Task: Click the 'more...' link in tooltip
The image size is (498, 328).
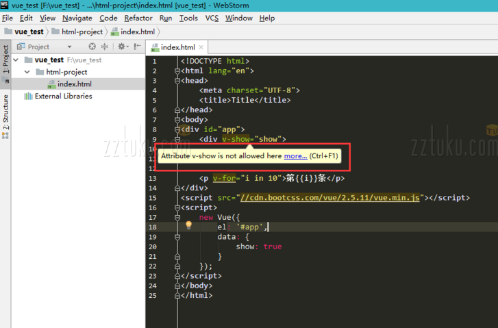Action: [295, 156]
